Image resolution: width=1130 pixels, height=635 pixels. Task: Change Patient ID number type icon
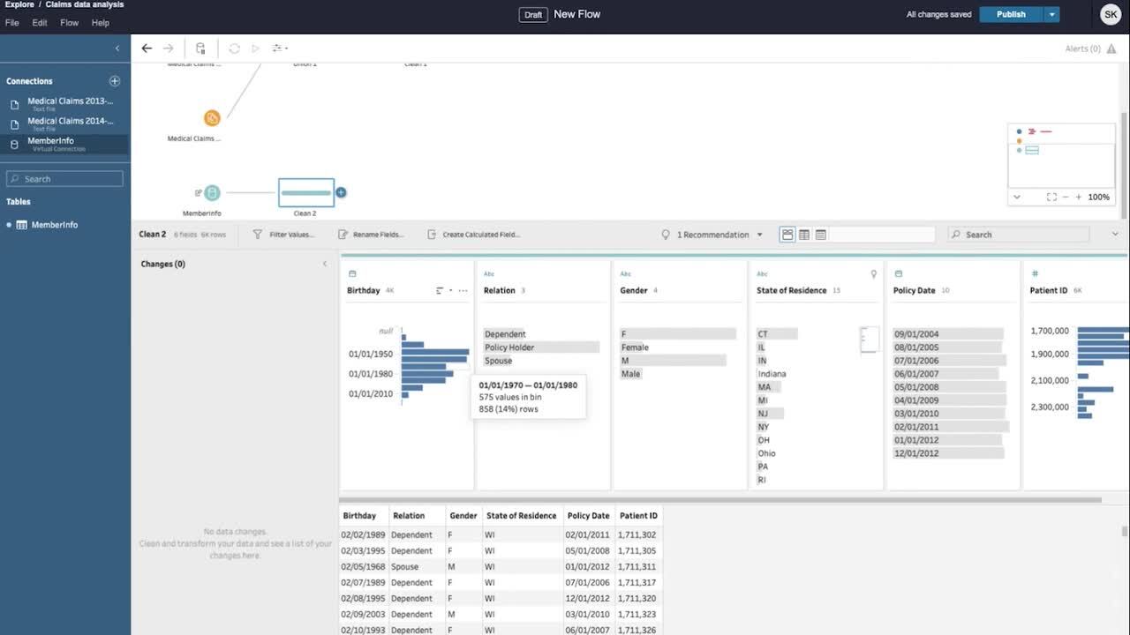click(1035, 274)
